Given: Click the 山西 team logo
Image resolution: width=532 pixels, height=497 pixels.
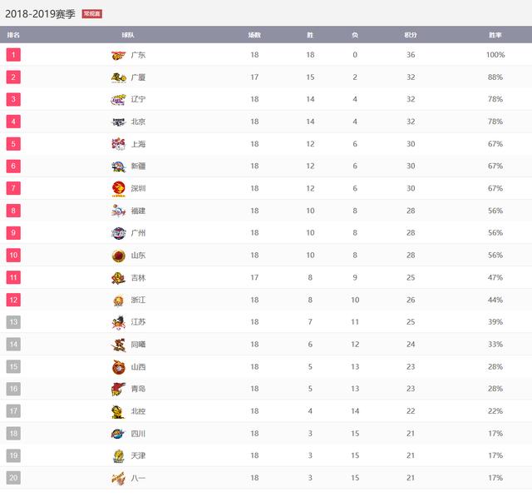Looking at the screenshot, I should click(x=118, y=367).
